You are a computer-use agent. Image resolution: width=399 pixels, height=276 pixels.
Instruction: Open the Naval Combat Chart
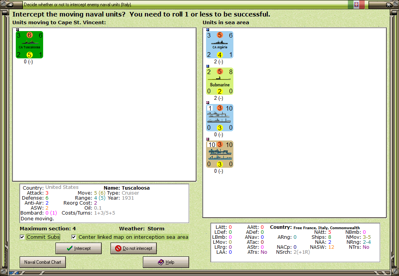(x=43, y=262)
